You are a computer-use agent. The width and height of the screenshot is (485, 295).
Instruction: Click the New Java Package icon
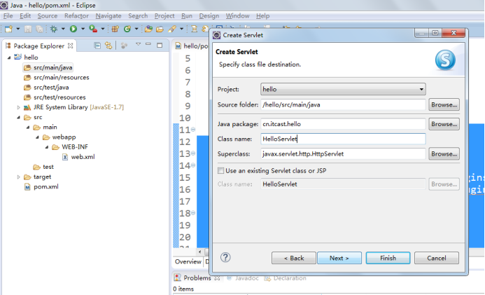click(115, 29)
